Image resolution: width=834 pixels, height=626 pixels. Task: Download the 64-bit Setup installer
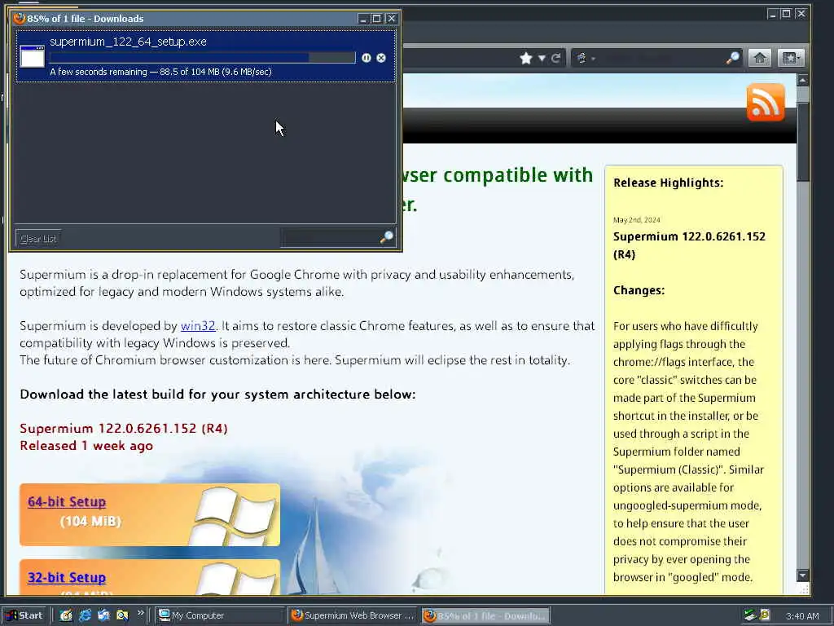[x=67, y=501]
